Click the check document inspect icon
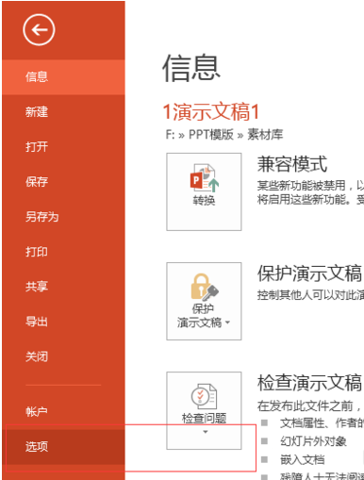 pyautogui.click(x=204, y=397)
